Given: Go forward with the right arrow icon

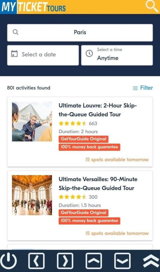Looking at the screenshot, I should coord(65,261).
